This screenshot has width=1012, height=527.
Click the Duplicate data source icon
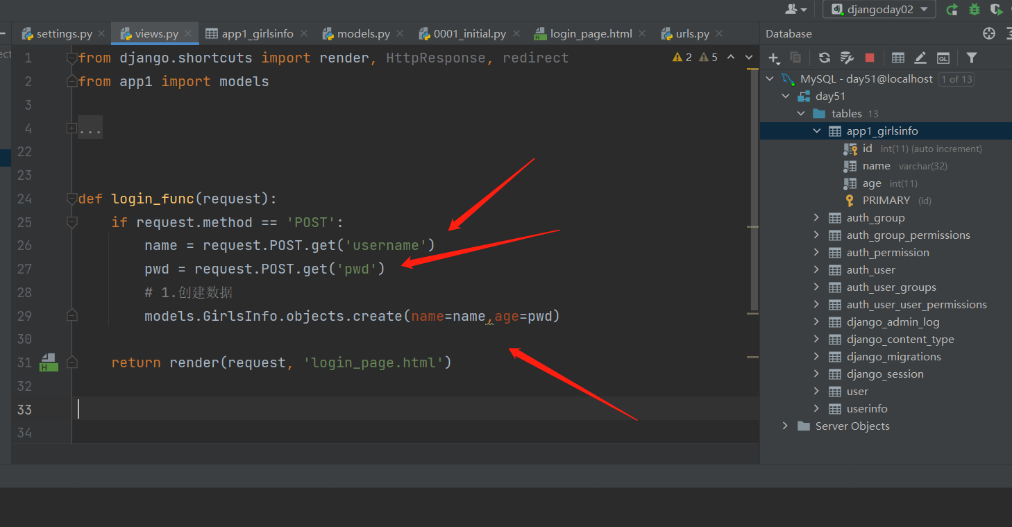tap(796, 58)
